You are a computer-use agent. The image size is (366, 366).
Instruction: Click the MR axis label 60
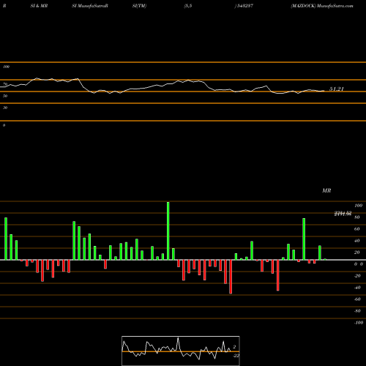point(356,229)
